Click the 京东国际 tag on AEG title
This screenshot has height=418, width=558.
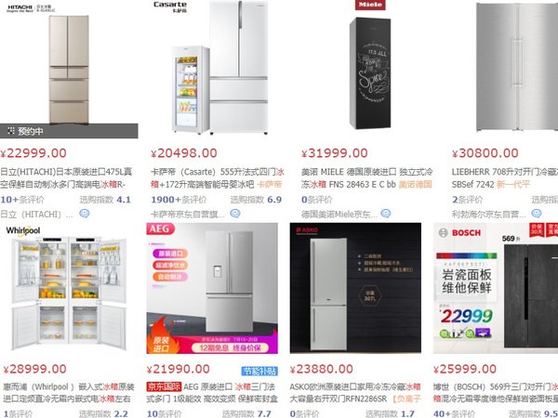click(164, 386)
